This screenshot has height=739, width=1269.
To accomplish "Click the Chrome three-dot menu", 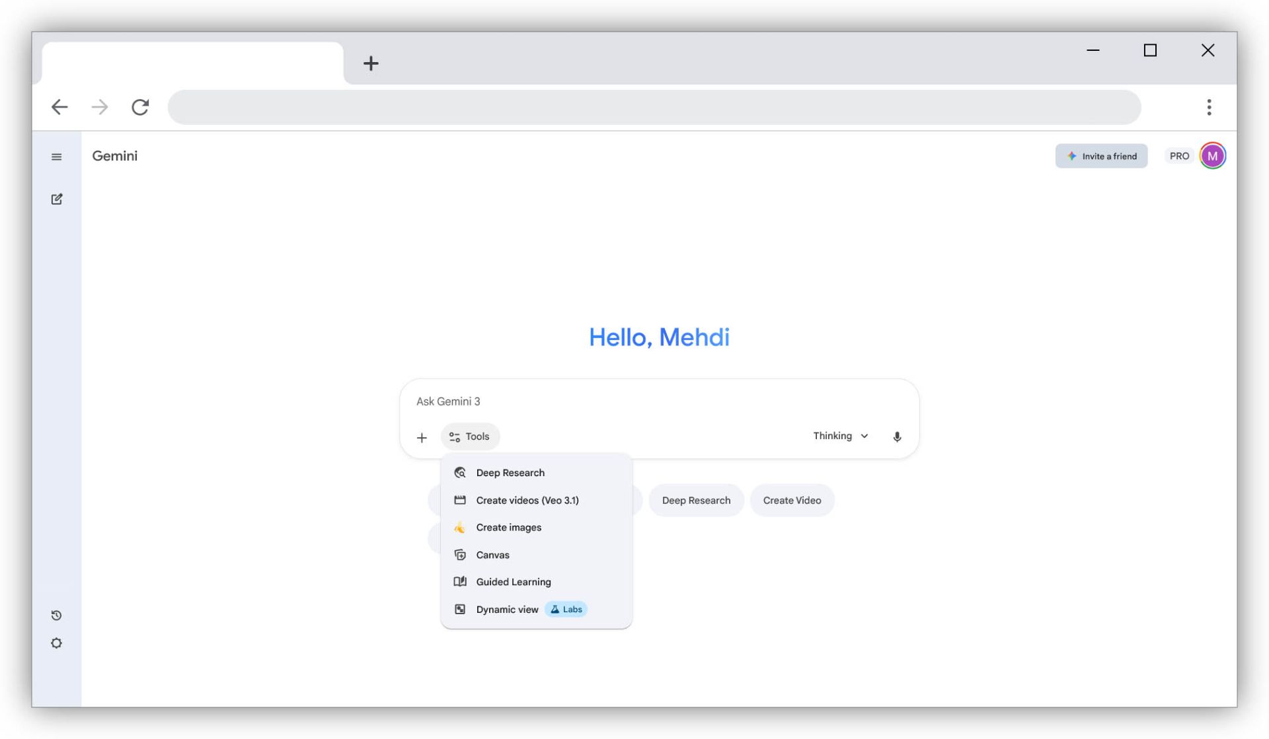I will coord(1210,106).
